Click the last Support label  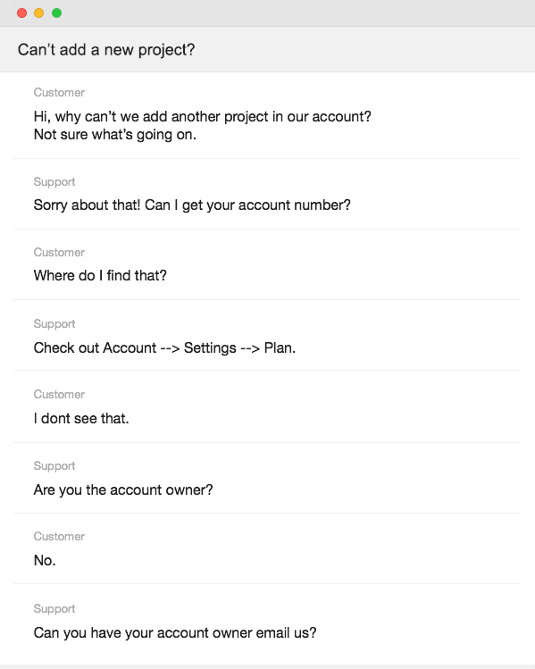tap(54, 609)
